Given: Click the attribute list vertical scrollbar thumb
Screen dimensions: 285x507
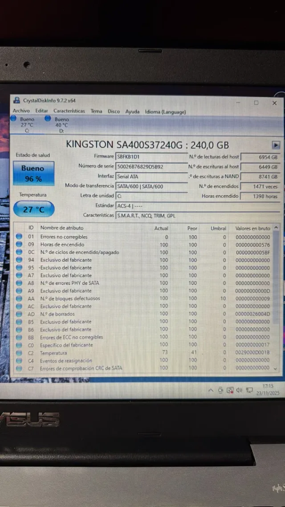Looking at the screenshot, I should 276,278.
